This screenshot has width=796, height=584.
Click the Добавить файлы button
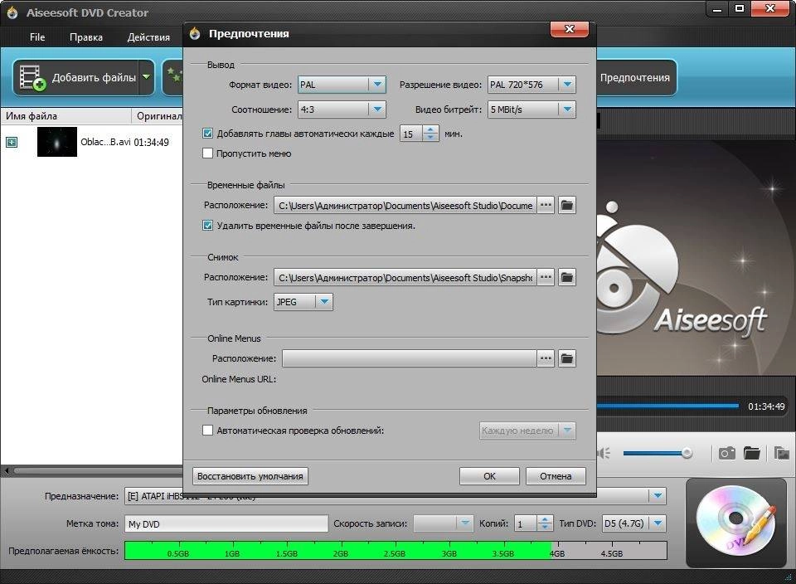click(83, 78)
